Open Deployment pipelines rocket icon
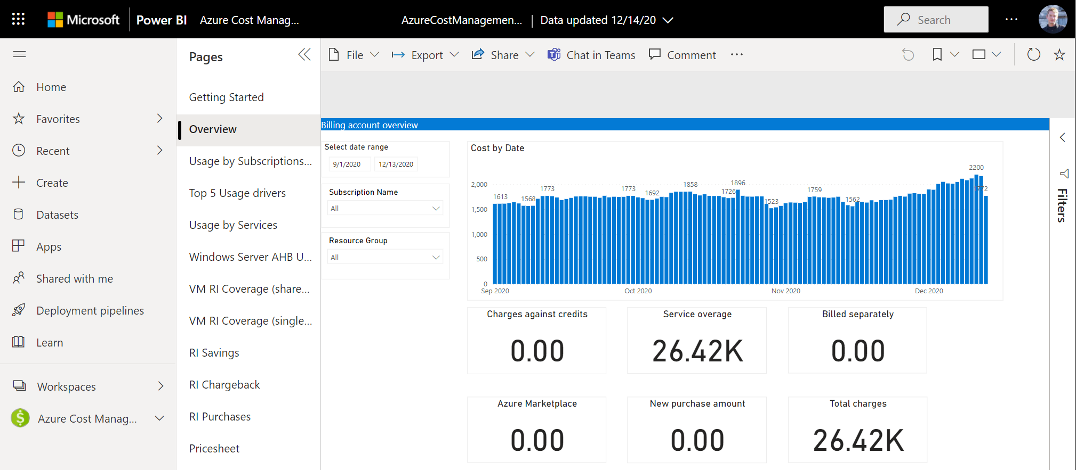The height and width of the screenshot is (470, 1076). (x=19, y=310)
